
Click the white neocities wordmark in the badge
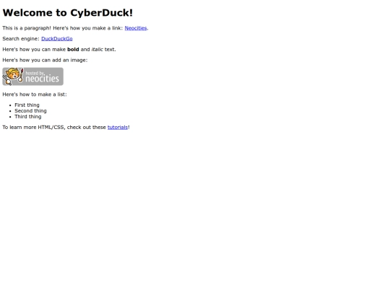click(42, 79)
